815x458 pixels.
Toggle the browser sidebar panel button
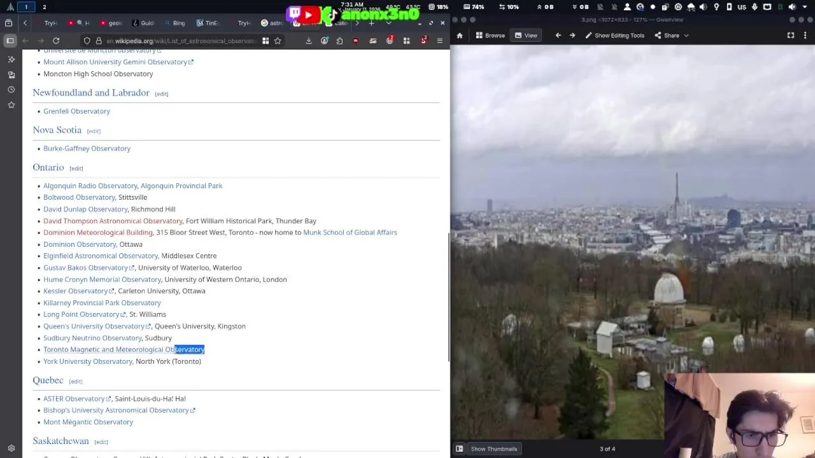[x=10, y=41]
